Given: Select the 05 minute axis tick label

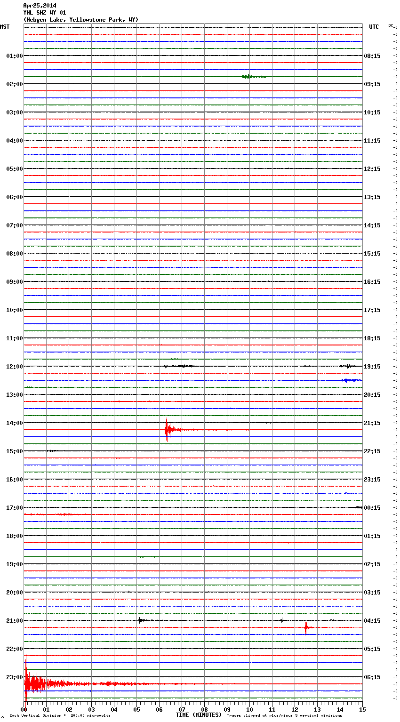Looking at the screenshot, I should [137, 709].
